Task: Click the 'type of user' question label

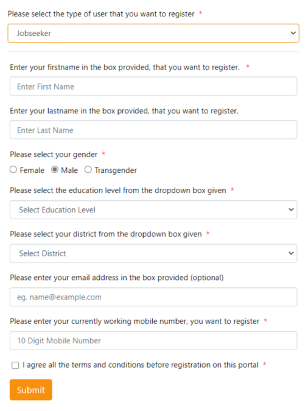Action: coord(101,13)
